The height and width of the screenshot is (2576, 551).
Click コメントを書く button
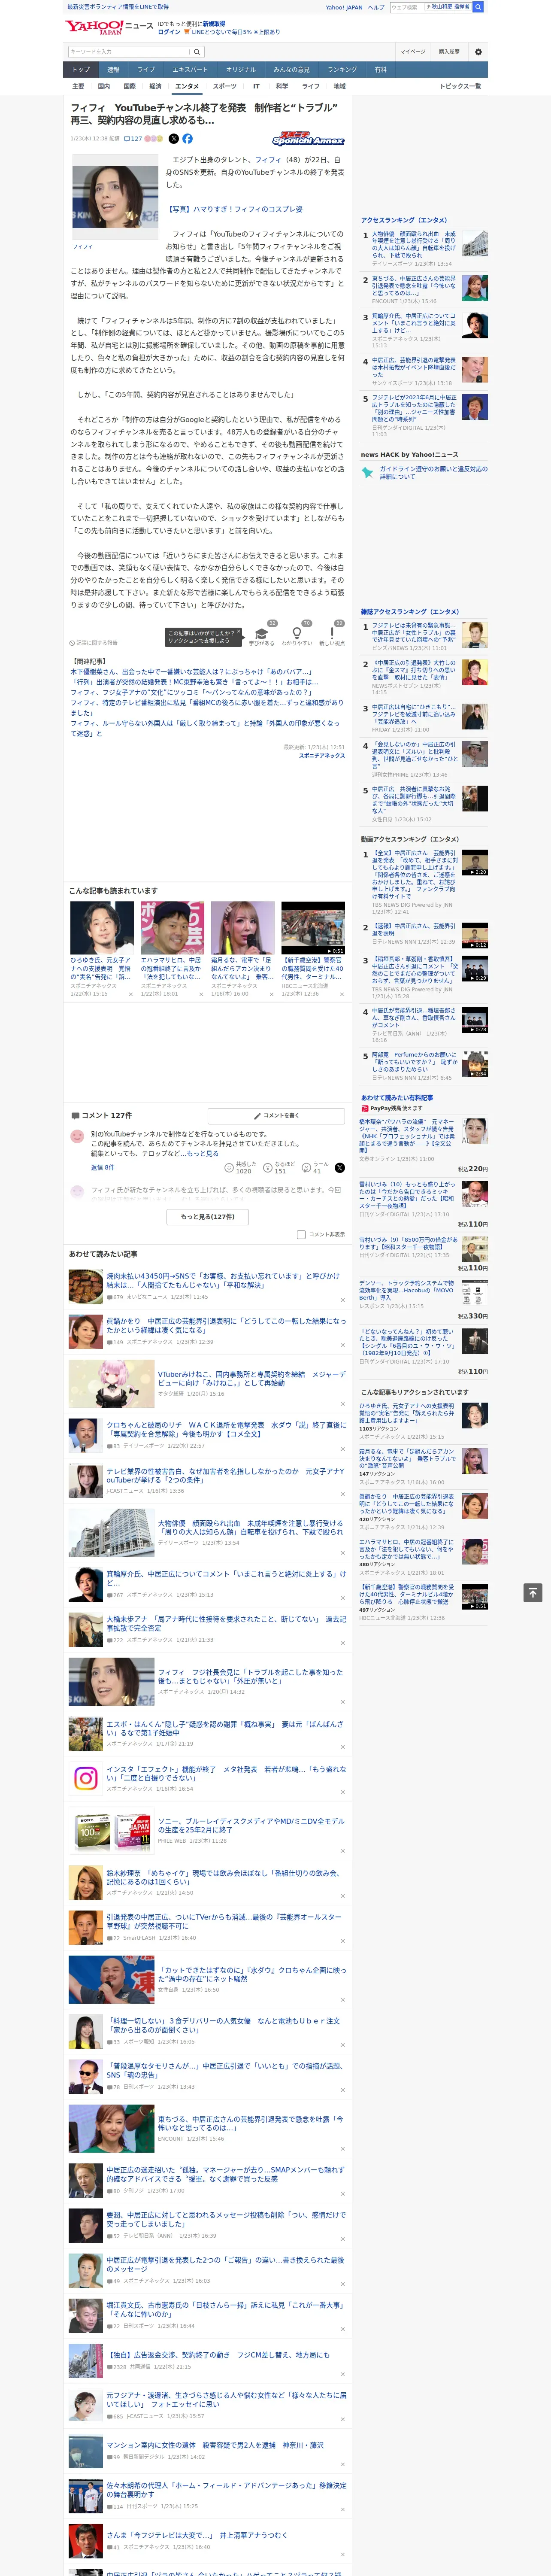pos(276,1115)
